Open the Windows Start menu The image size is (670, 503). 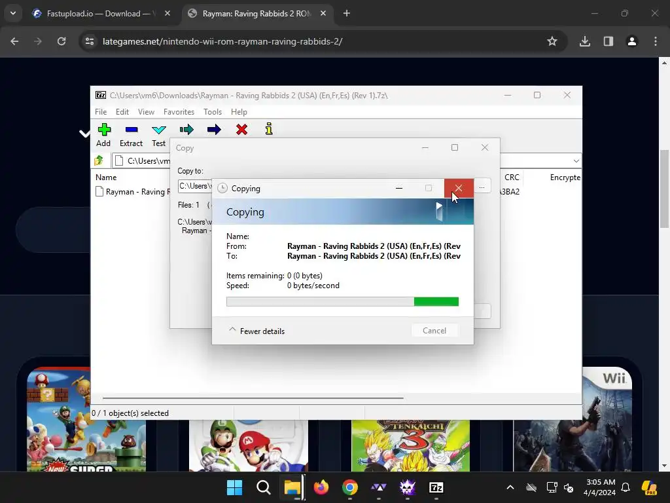235,487
